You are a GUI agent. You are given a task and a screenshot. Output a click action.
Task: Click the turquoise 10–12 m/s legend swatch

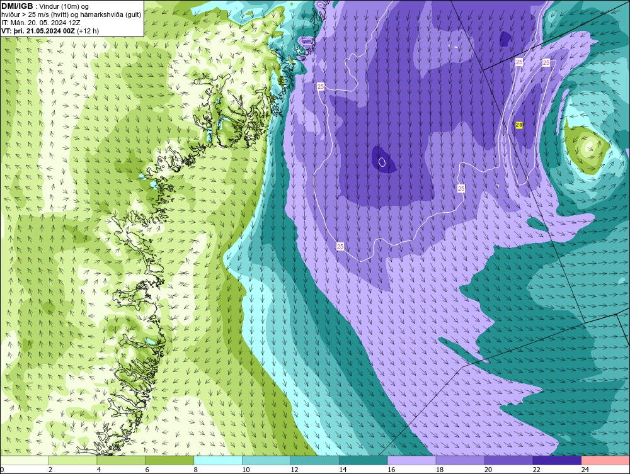pos(266,460)
